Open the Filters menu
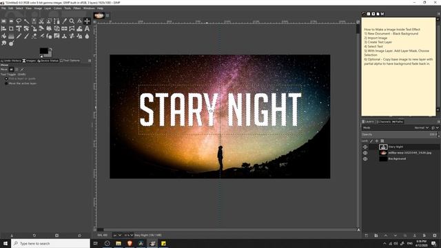 tap(77, 8)
